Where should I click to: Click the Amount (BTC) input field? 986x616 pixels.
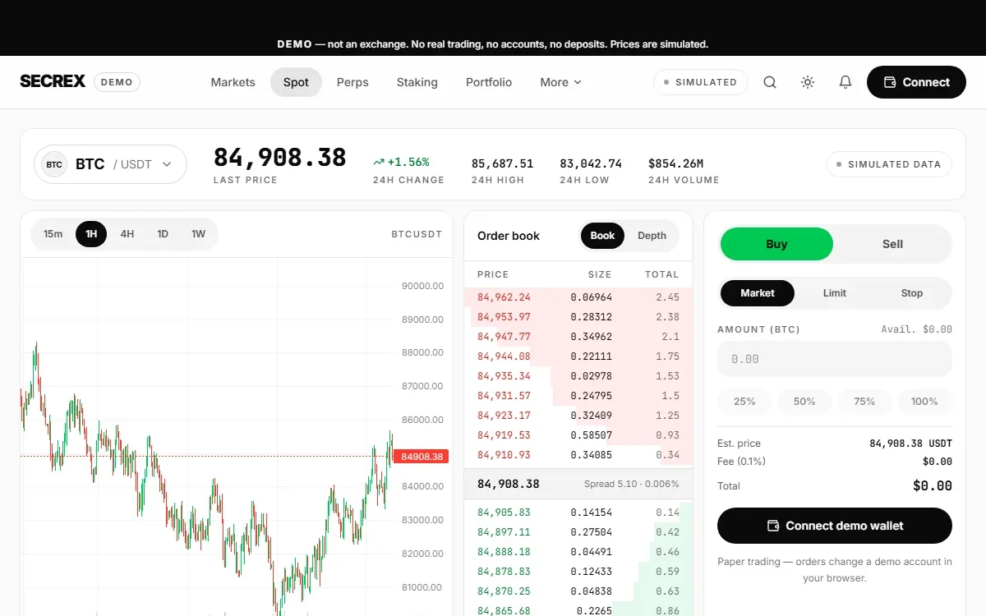click(835, 359)
